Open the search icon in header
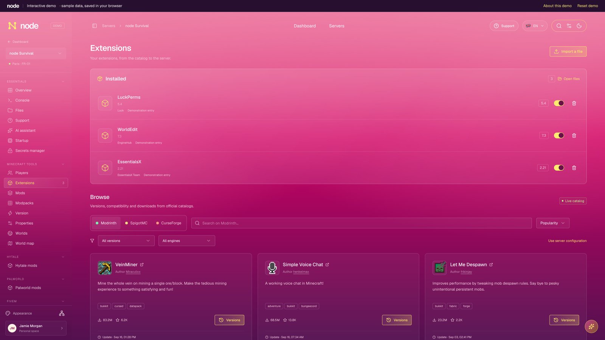 click(559, 26)
